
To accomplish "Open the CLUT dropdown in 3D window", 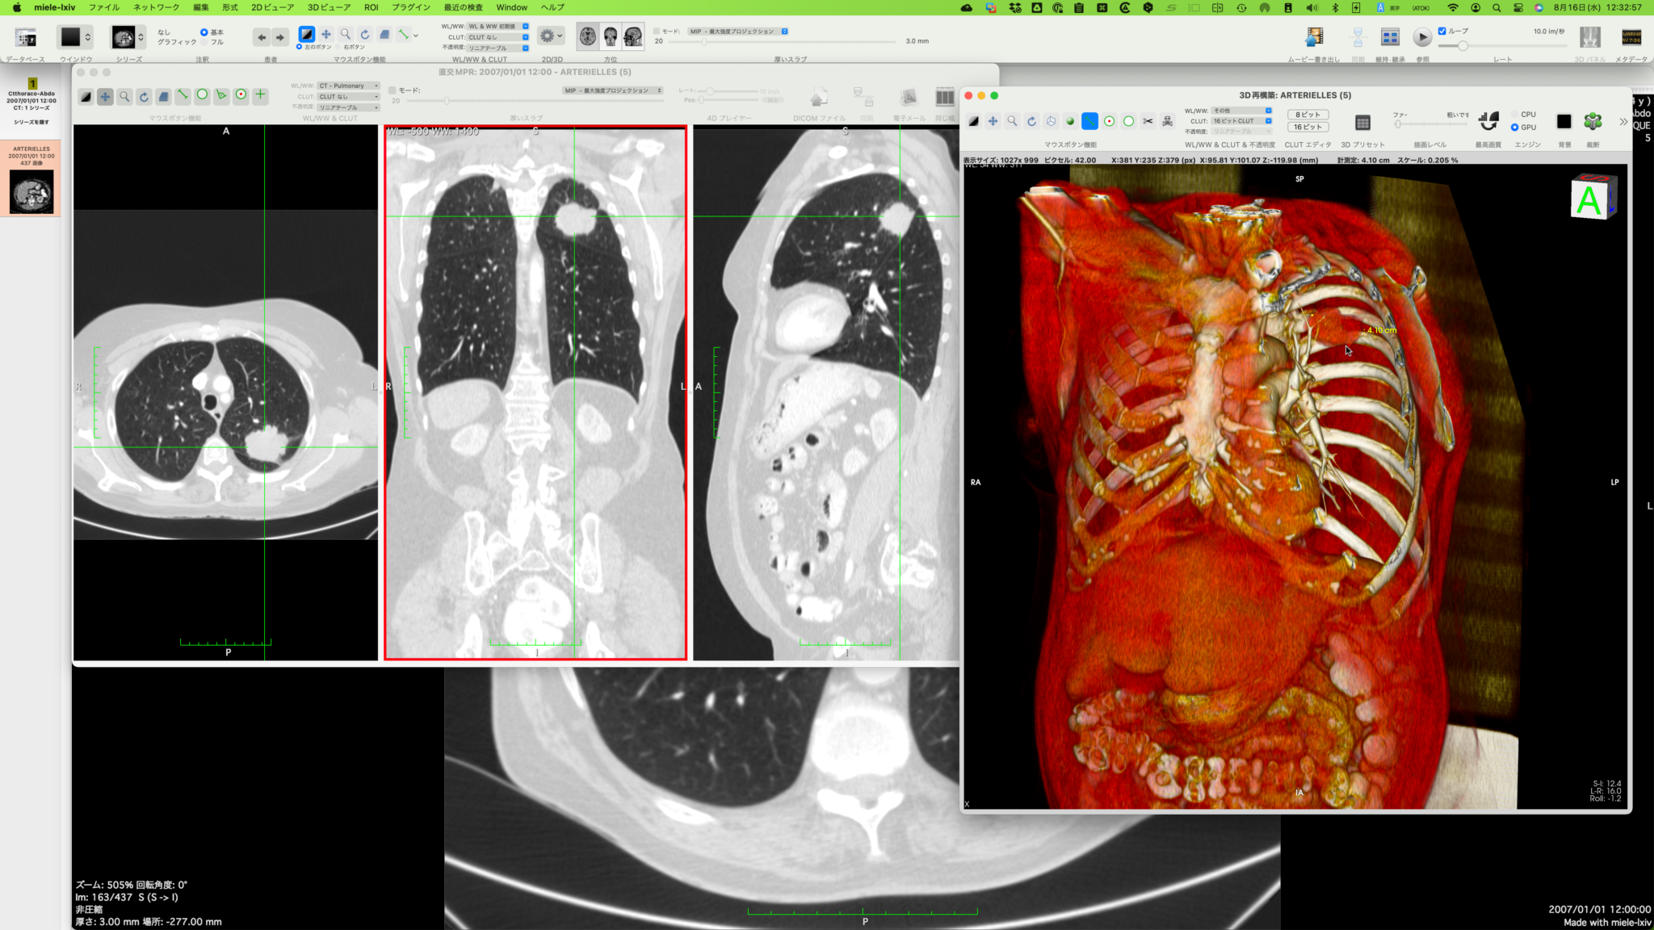I will (x=1241, y=121).
